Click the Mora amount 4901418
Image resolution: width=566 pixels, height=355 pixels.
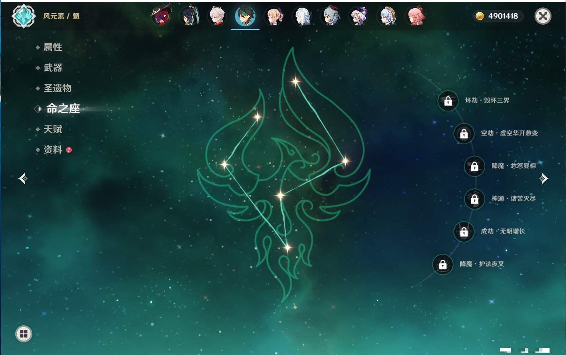pyautogui.click(x=503, y=16)
